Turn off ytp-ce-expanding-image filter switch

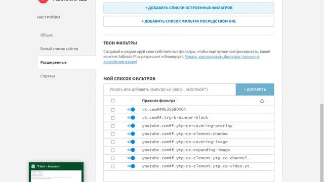(131, 150)
